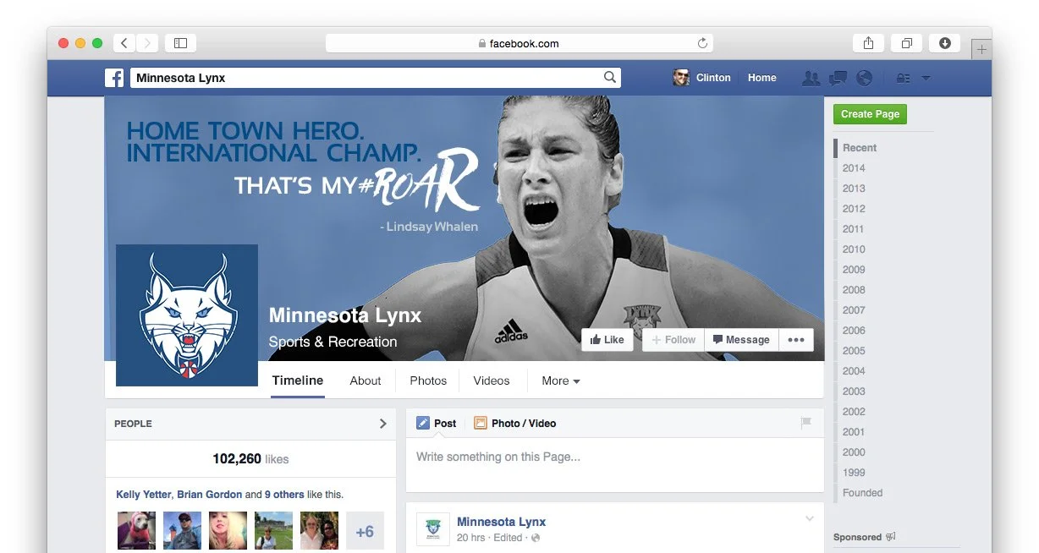Image resolution: width=1039 pixels, height=553 pixels.
Task: Click the Brian Gordon link
Action: point(209,495)
